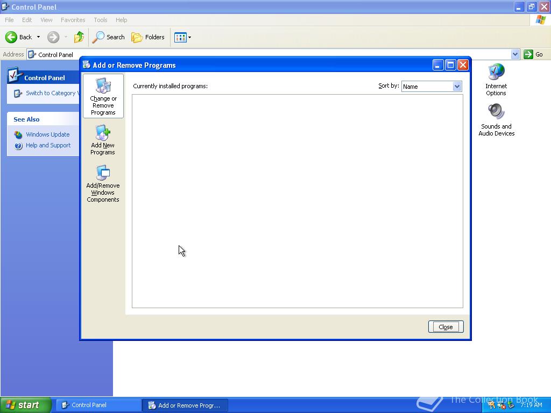
Task: Toggle the Folders pane button
Action: (x=148, y=37)
